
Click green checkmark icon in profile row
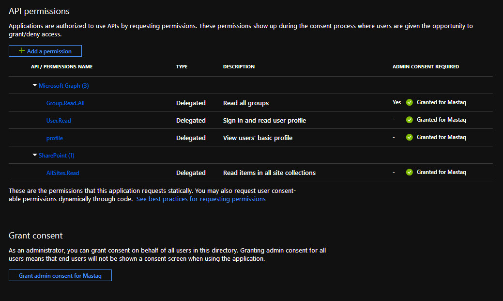click(x=410, y=137)
